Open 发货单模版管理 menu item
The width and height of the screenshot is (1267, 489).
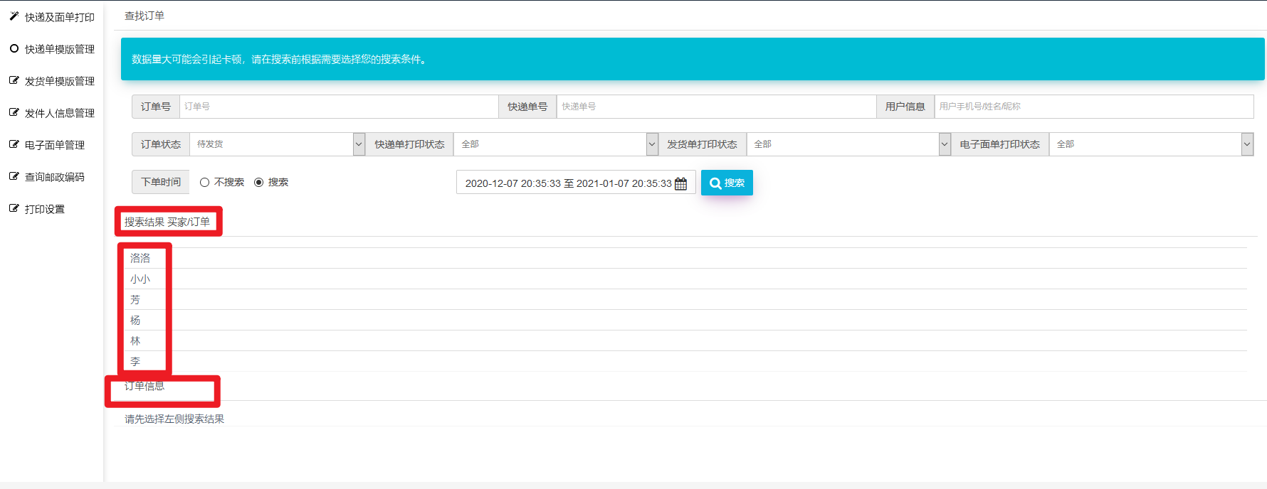pos(60,81)
